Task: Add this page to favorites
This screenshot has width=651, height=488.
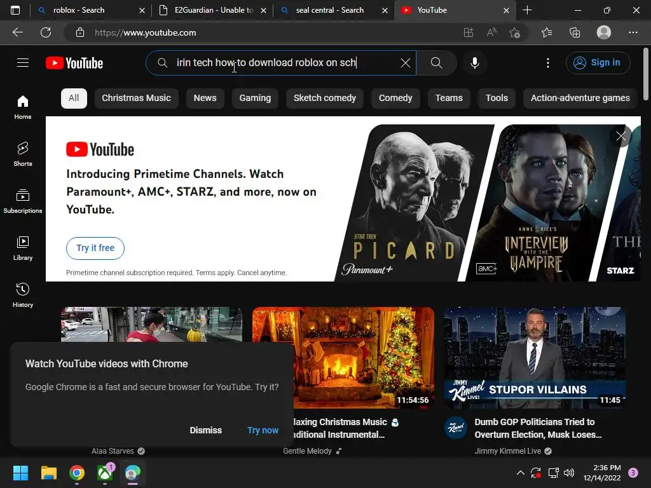Action: click(x=514, y=32)
